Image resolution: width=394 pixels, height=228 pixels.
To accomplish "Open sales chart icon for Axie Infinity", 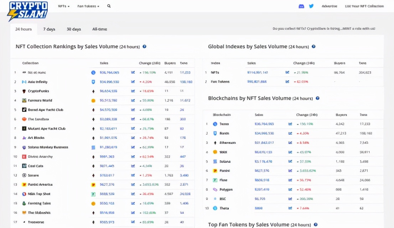I will (133, 82).
